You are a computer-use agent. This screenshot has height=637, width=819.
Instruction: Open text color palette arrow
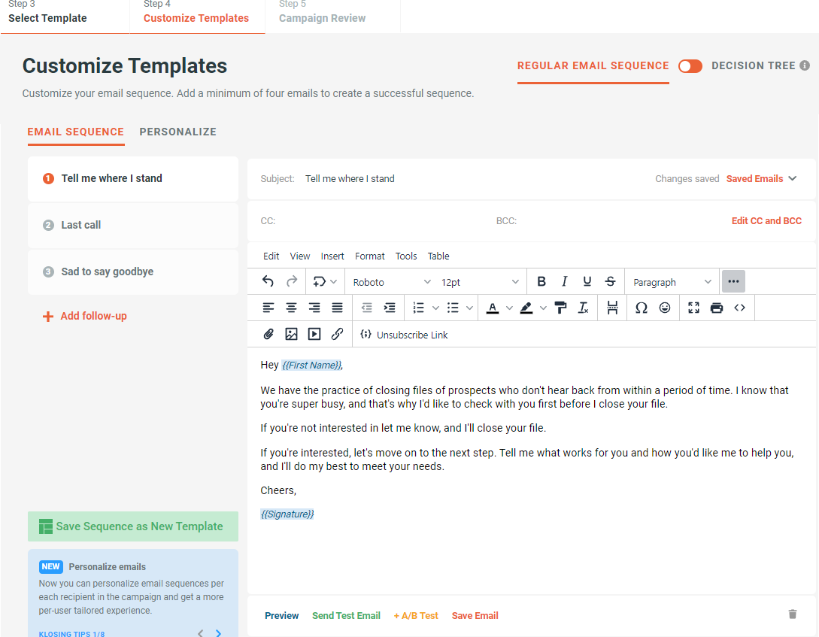click(x=509, y=308)
